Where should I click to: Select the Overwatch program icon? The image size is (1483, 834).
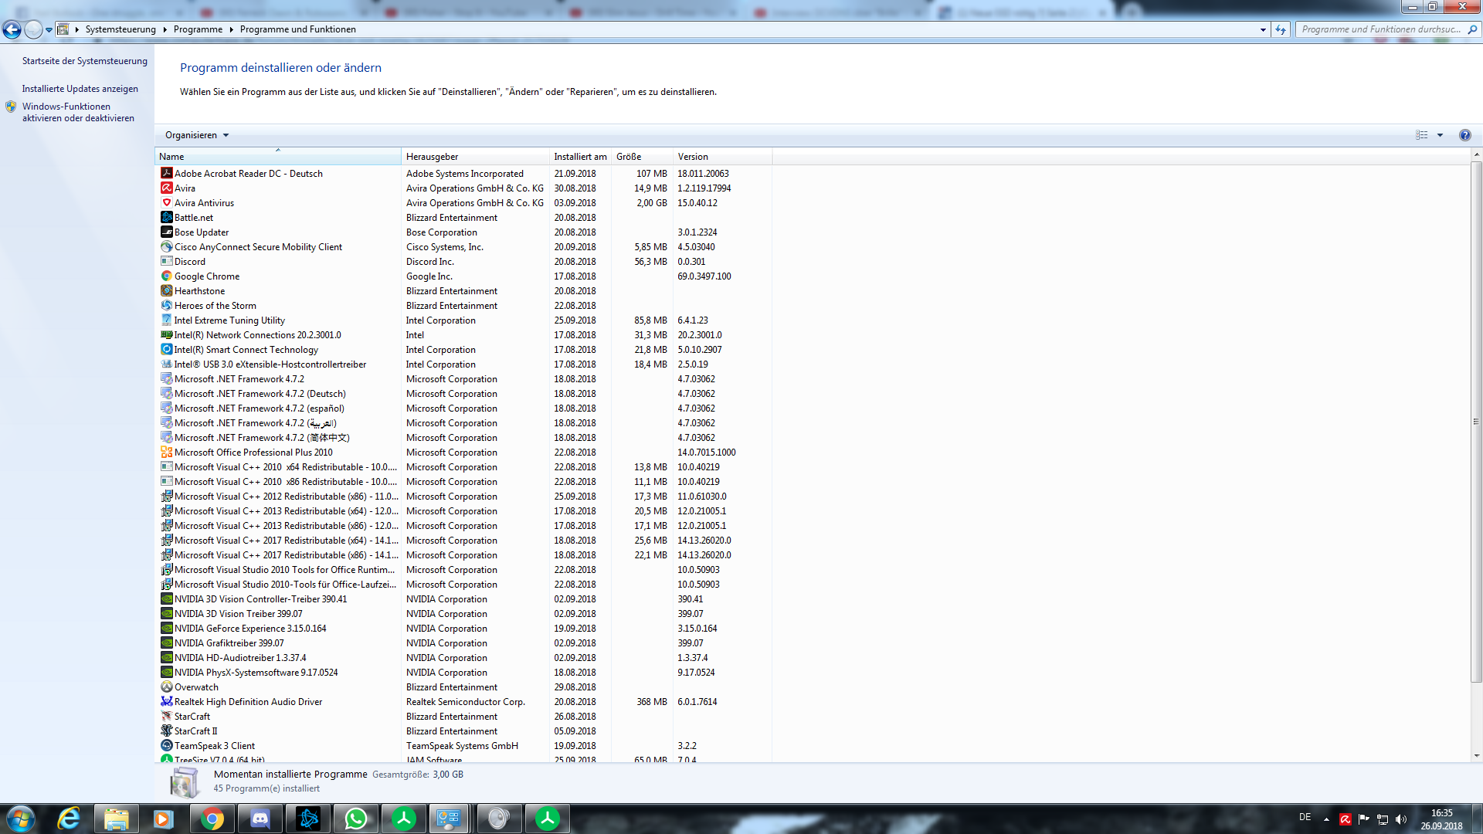pyautogui.click(x=166, y=687)
